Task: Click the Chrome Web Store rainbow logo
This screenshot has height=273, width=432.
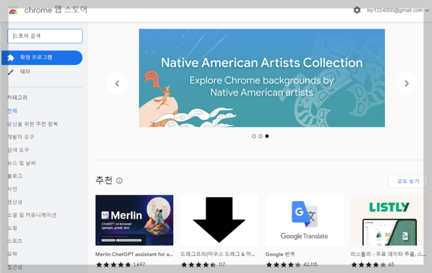Action: coord(13,11)
